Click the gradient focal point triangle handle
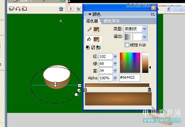The height and width of the screenshot is (127, 185). point(55,83)
